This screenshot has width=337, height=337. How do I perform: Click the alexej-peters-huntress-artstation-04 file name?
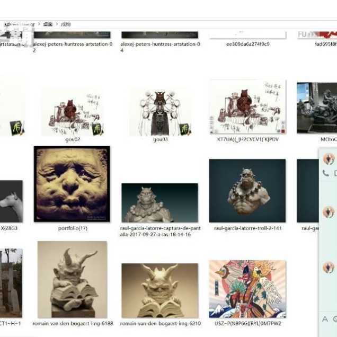coord(160,47)
